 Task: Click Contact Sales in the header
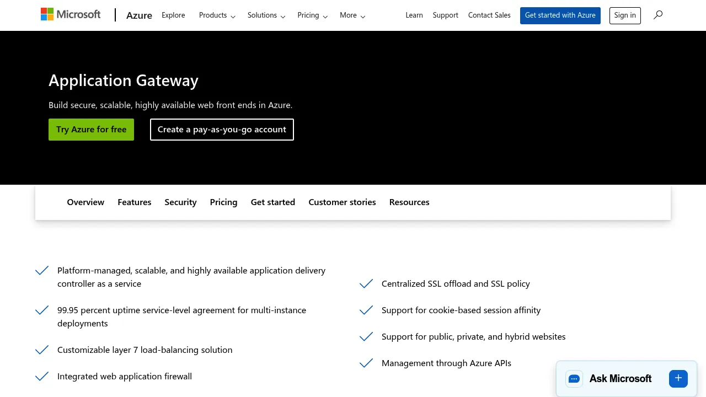489,15
